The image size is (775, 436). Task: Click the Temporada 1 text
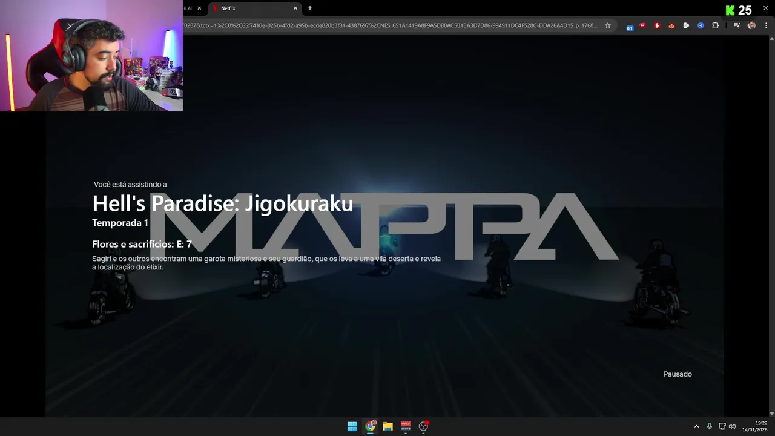coord(120,223)
